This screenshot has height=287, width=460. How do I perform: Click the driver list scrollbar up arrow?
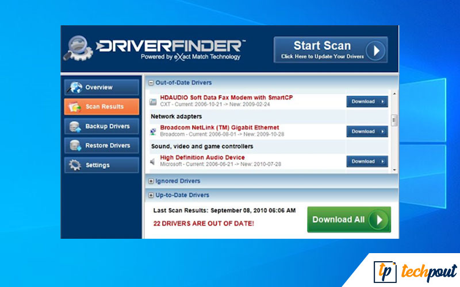tap(394, 94)
